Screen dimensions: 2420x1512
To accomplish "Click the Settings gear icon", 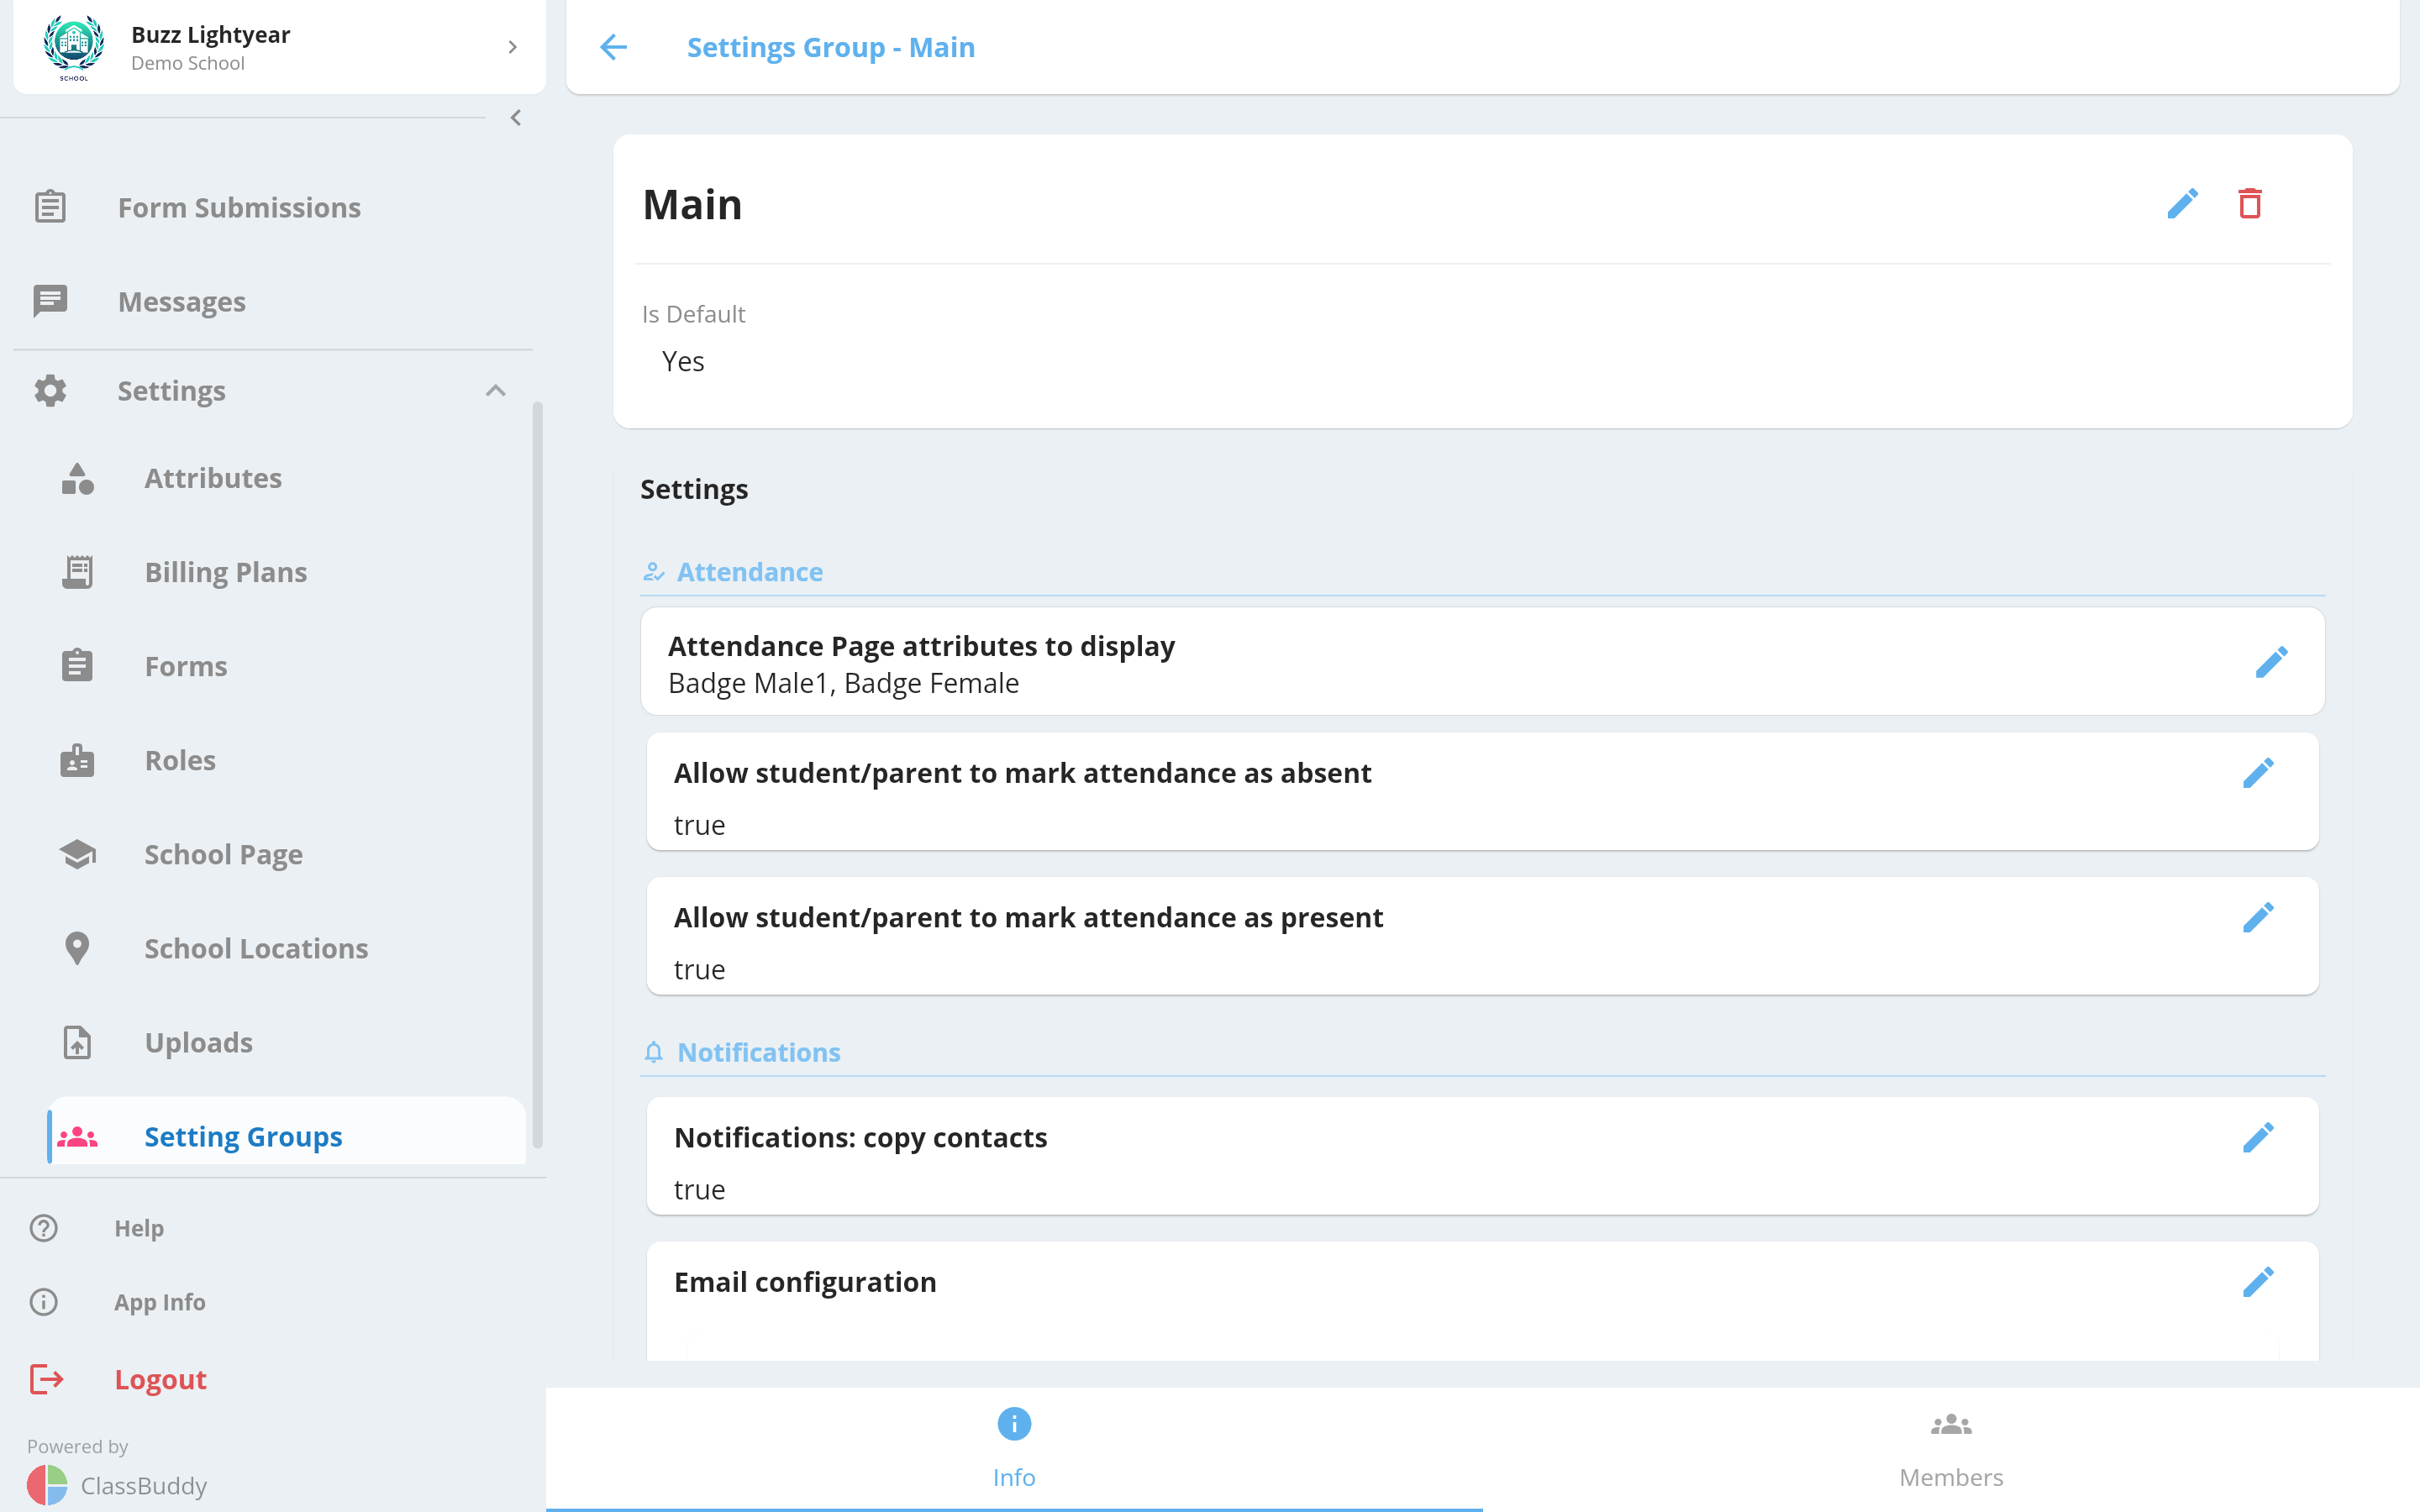I will (x=50, y=390).
